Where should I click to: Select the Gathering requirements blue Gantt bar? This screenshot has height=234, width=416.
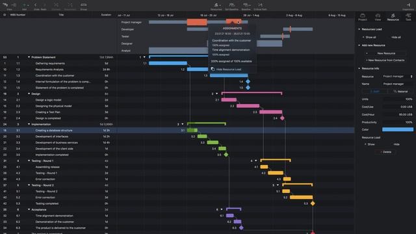click(x=168, y=63)
